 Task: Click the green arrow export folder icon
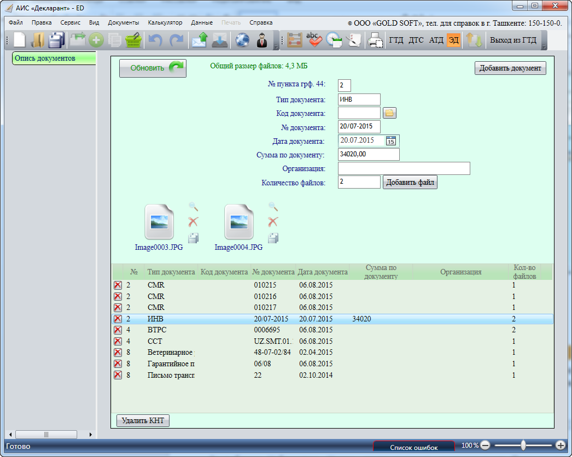pos(77,40)
